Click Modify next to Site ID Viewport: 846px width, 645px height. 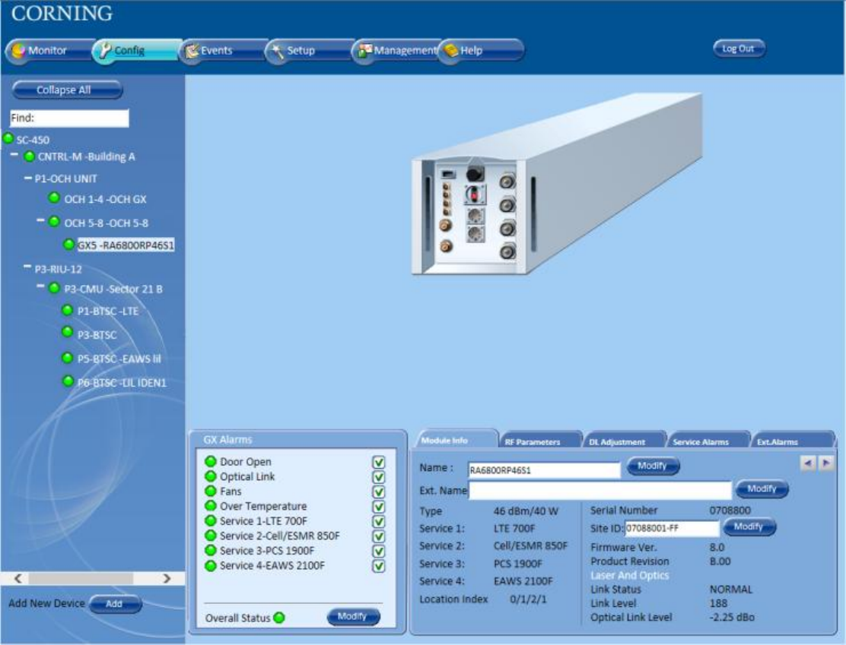749,526
